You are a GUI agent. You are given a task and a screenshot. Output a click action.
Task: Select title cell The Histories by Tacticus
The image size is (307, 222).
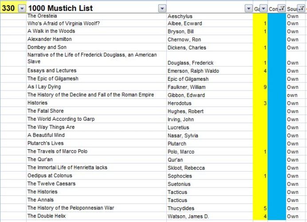(x=96, y=191)
